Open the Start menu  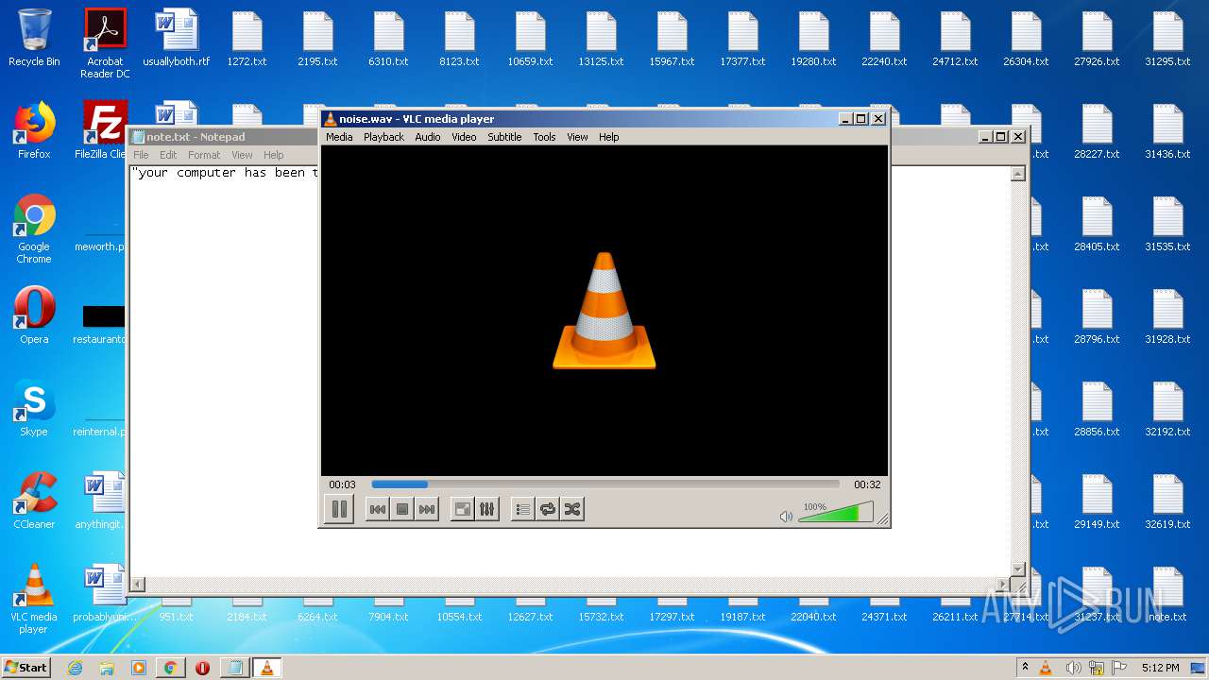pyautogui.click(x=26, y=668)
